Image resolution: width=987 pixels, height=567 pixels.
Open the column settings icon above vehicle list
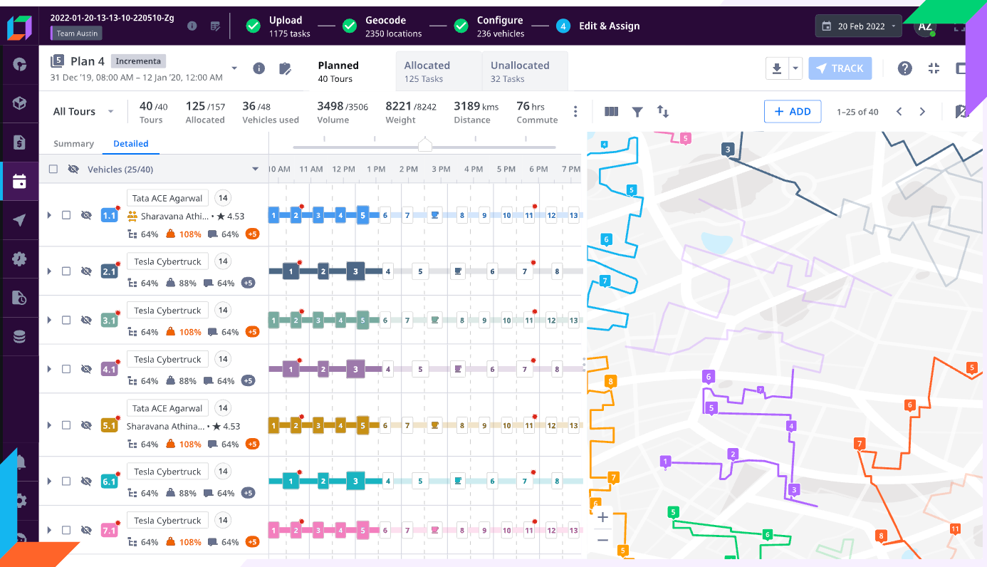[x=611, y=111]
